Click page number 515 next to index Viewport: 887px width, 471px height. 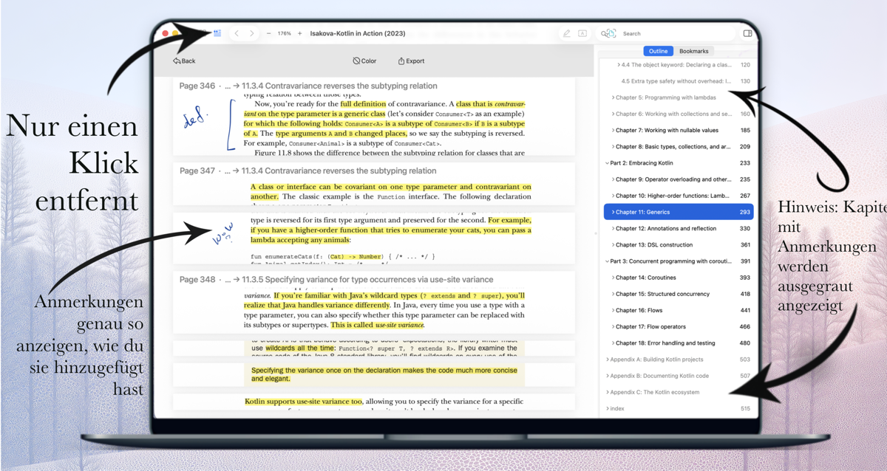click(x=744, y=408)
